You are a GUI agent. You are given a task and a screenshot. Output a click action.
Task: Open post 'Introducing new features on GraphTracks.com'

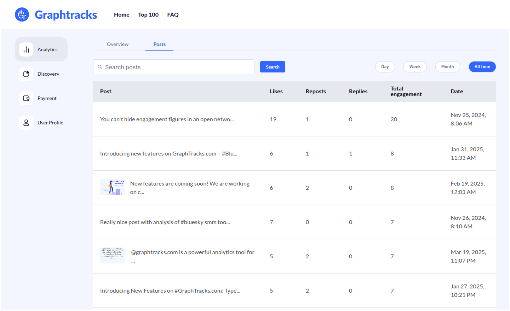coord(169,153)
